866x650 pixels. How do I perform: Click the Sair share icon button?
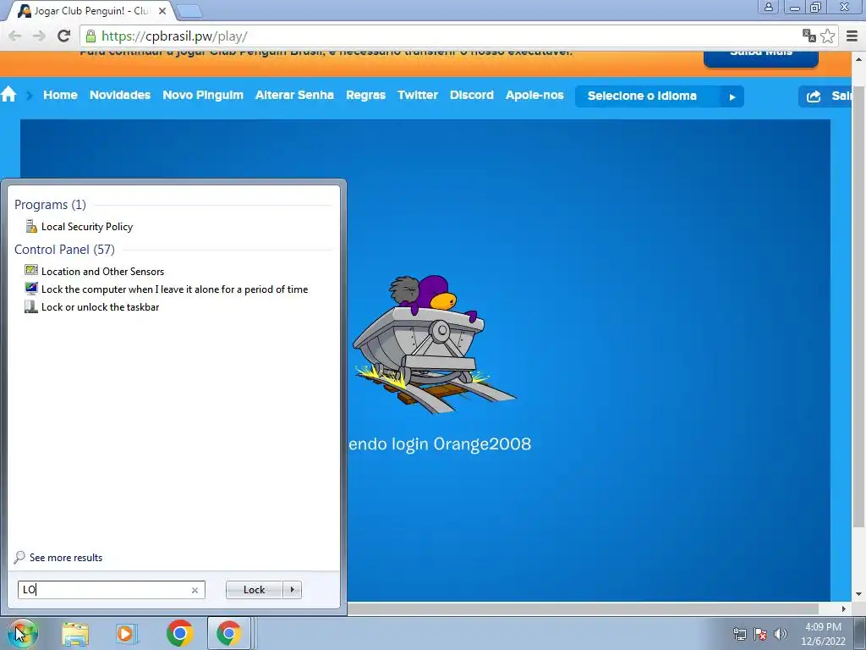pyautogui.click(x=827, y=96)
